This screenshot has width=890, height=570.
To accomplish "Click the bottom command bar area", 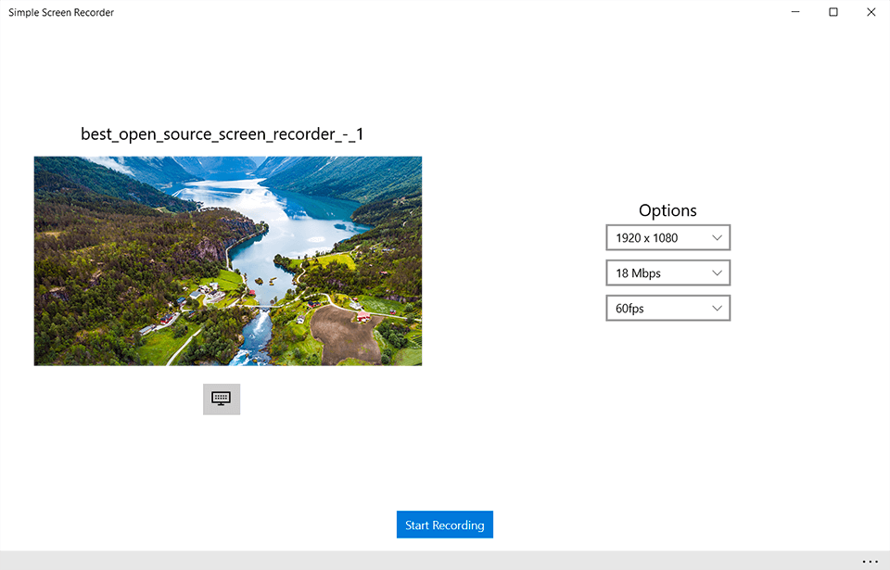I will [x=445, y=560].
